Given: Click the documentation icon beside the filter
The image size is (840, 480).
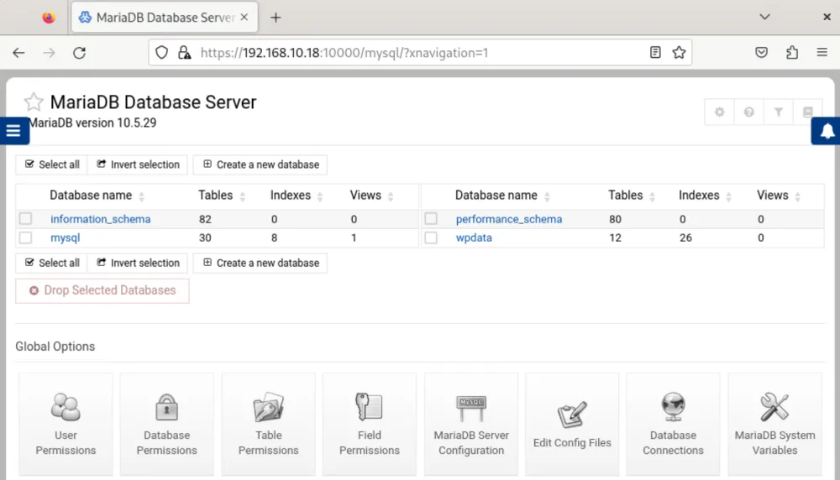Looking at the screenshot, I should point(808,112).
